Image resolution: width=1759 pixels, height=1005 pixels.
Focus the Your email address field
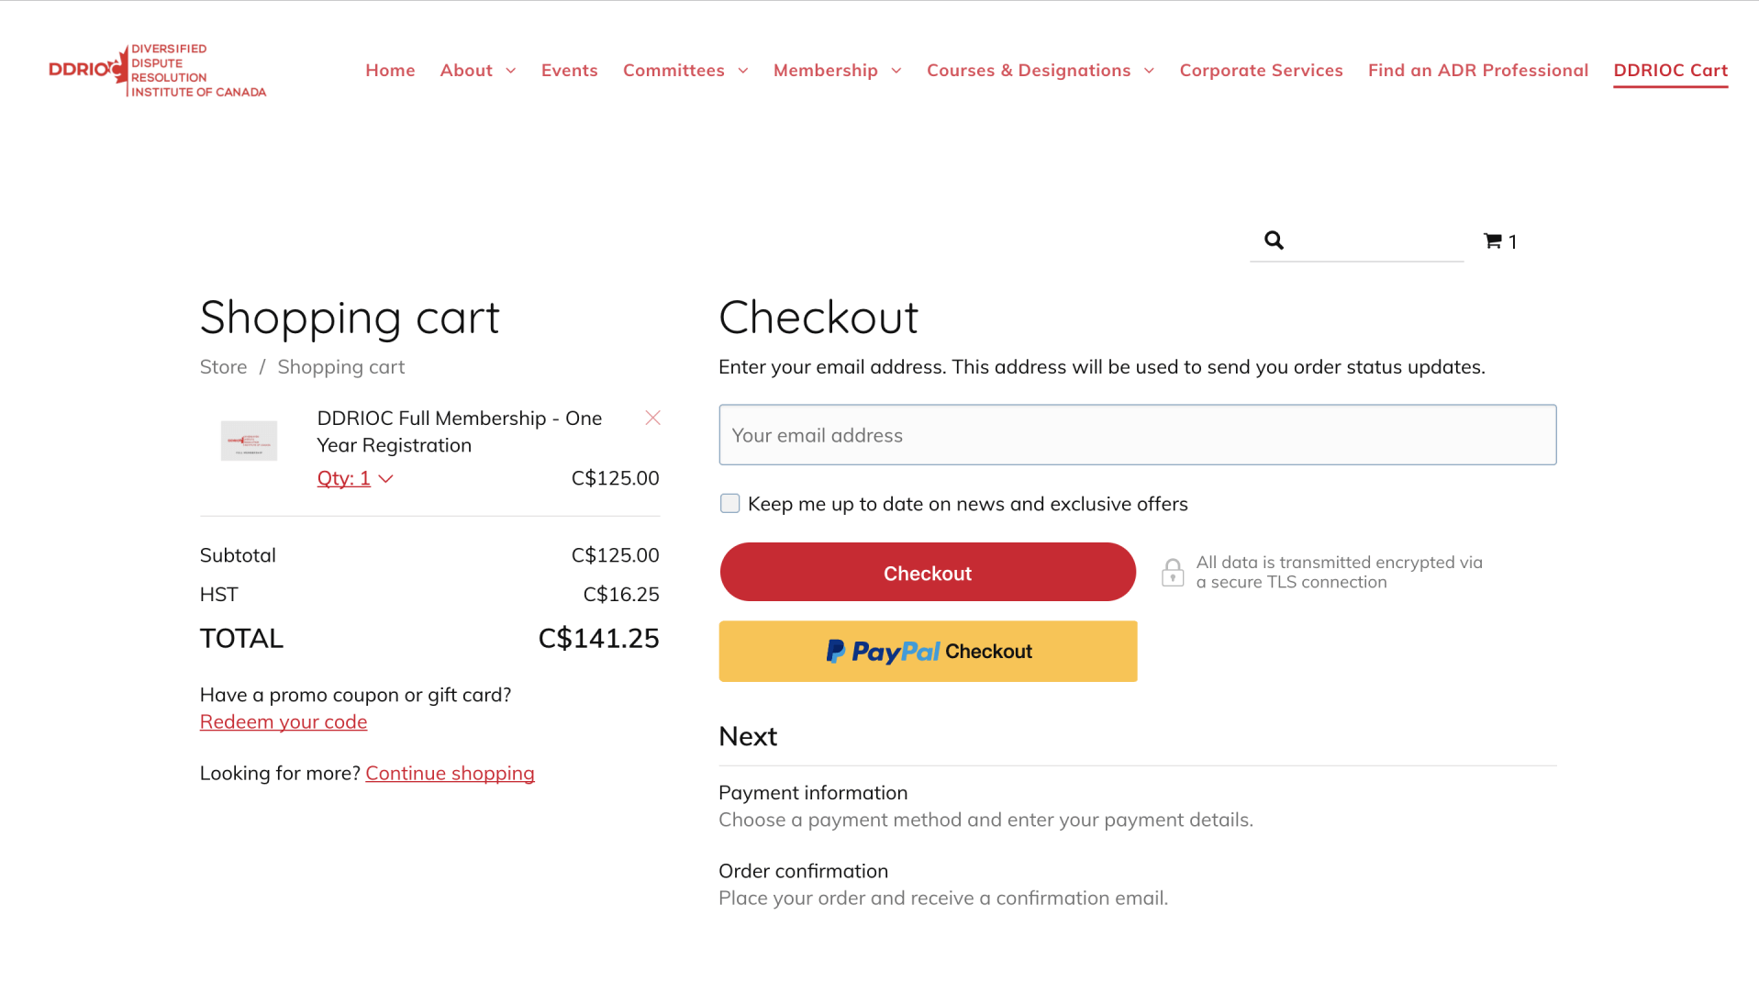click(1137, 435)
